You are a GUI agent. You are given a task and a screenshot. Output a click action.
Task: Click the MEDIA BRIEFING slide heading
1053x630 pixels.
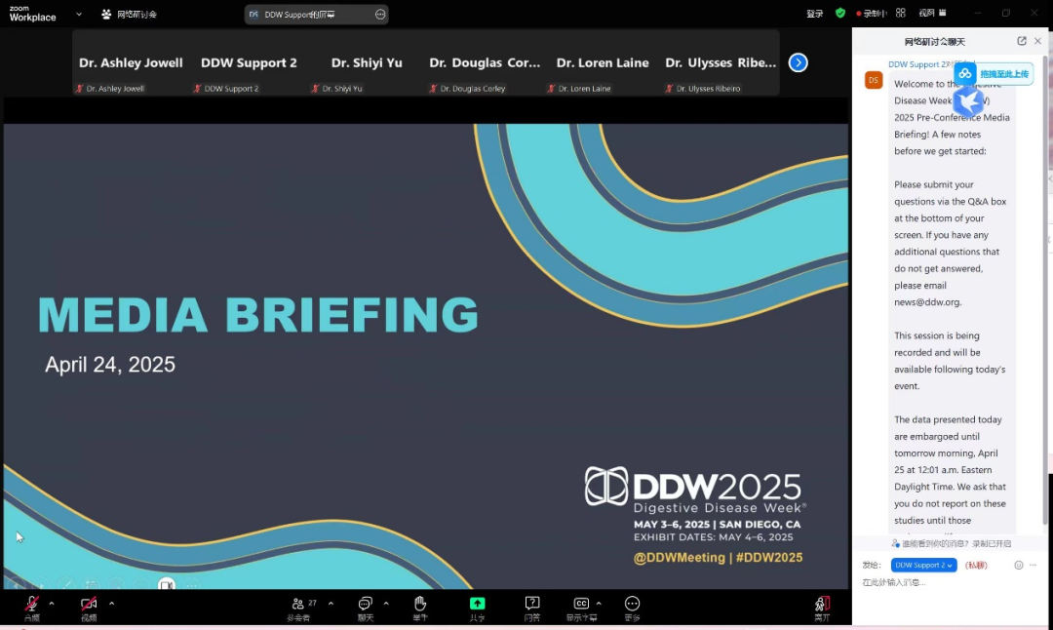tap(257, 314)
